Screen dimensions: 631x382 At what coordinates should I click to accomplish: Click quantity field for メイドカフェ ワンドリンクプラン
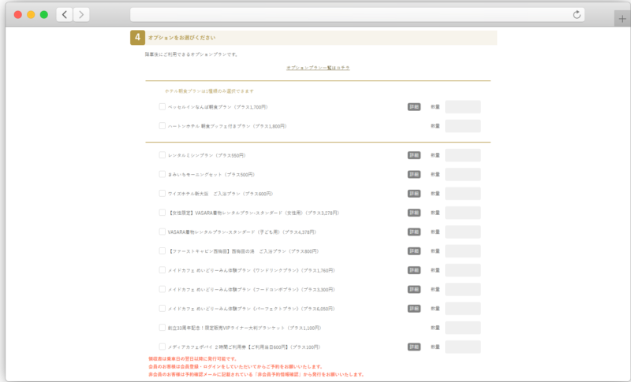point(463,270)
